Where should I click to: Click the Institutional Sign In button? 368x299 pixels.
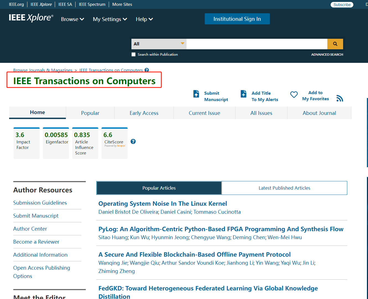click(237, 19)
